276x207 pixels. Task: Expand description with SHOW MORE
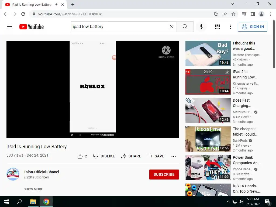33,189
